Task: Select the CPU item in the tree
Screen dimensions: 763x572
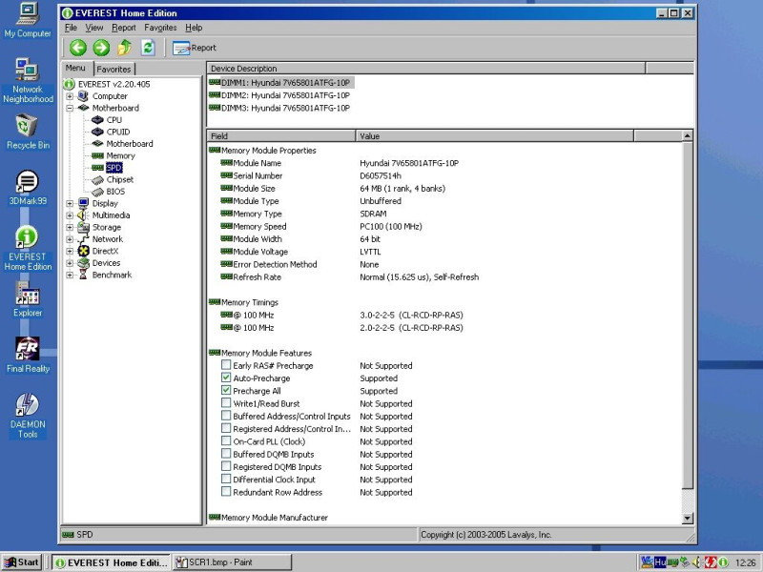Action: click(x=113, y=120)
